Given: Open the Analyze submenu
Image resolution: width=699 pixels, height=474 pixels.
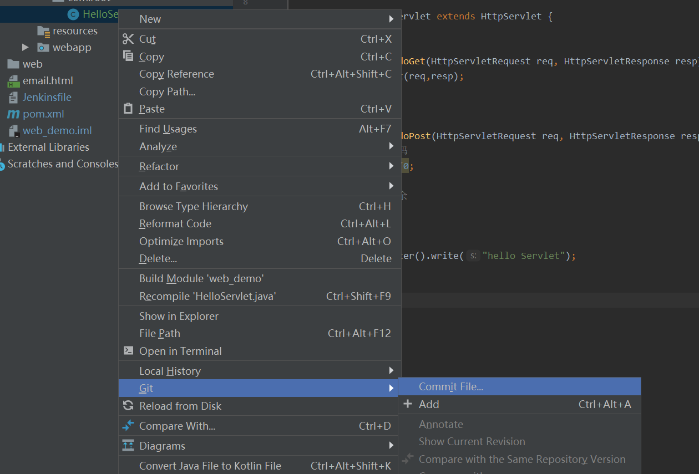Looking at the screenshot, I should [260, 146].
